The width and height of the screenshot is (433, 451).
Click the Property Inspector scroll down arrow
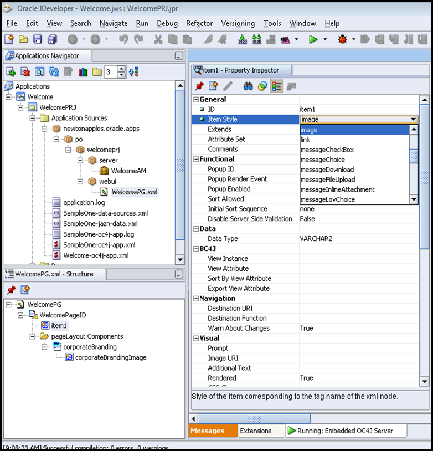coord(424,382)
